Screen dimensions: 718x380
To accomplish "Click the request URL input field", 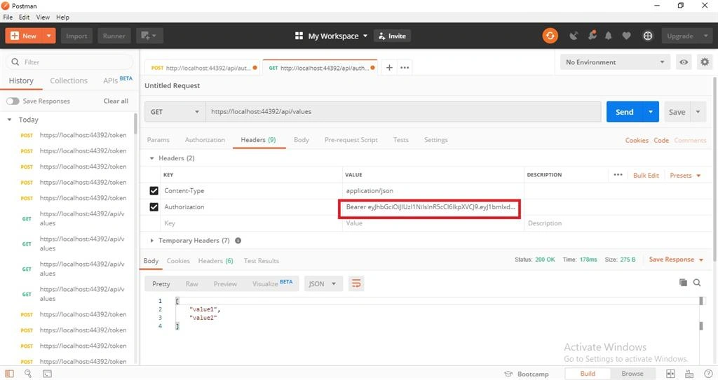I will click(403, 111).
